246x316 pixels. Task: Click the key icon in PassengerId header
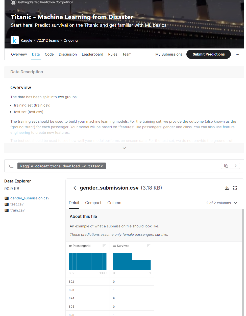point(70,246)
